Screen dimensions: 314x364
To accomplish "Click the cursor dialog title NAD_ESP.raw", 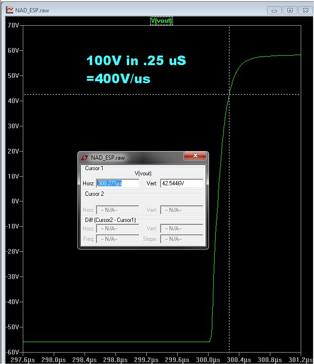I will [108, 158].
